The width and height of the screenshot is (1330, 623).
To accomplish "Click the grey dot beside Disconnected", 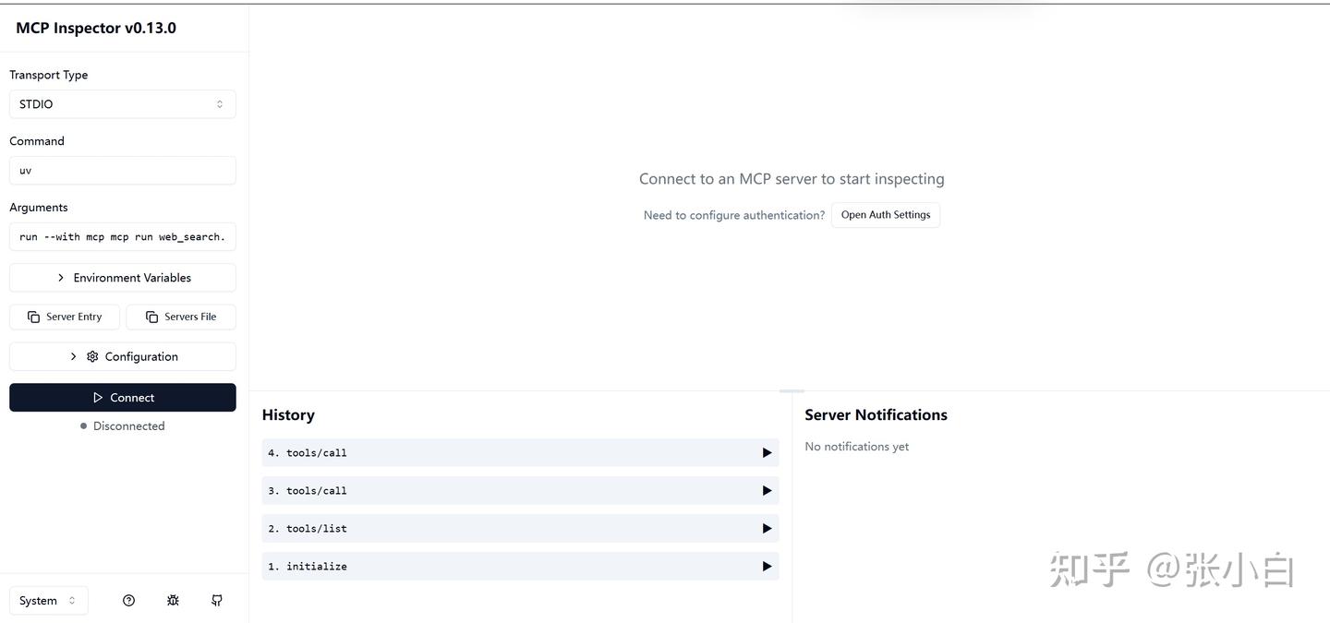I will [x=84, y=426].
